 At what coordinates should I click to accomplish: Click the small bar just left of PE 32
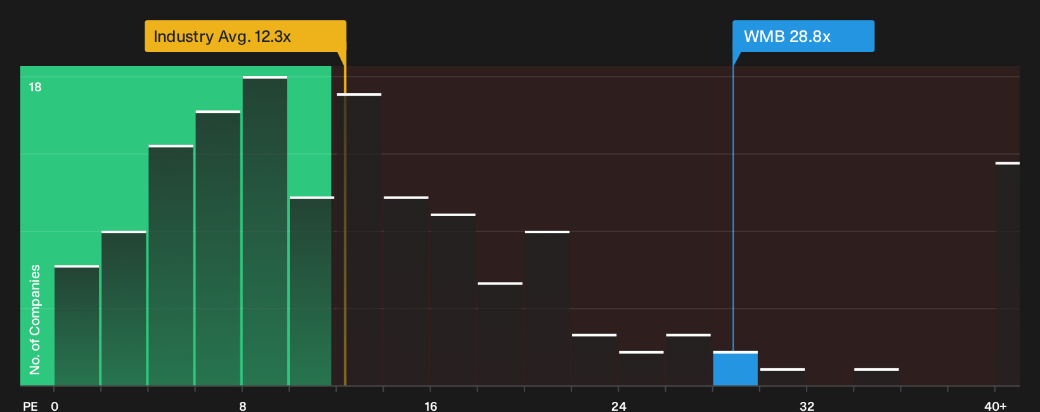pyautogui.click(x=782, y=377)
